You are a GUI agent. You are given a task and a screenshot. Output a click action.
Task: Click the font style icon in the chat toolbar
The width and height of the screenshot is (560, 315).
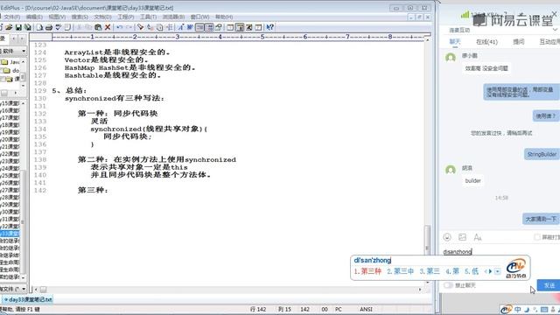478,237
